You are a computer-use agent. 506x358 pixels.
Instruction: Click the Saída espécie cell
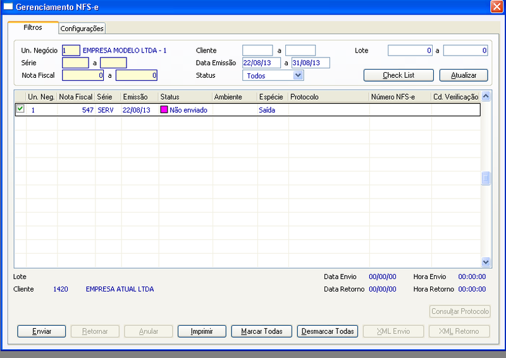pos(273,110)
